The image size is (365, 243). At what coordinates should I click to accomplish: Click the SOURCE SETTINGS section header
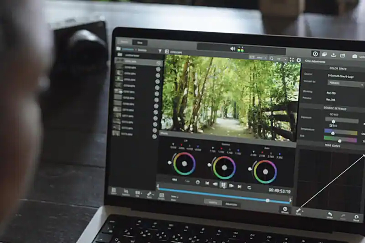pyautogui.click(x=335, y=108)
